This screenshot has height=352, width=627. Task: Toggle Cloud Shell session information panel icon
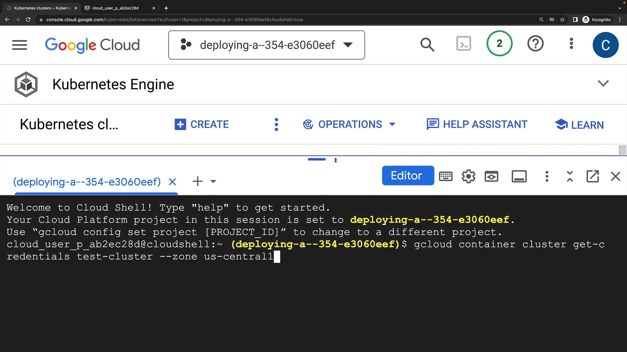pyautogui.click(x=519, y=176)
